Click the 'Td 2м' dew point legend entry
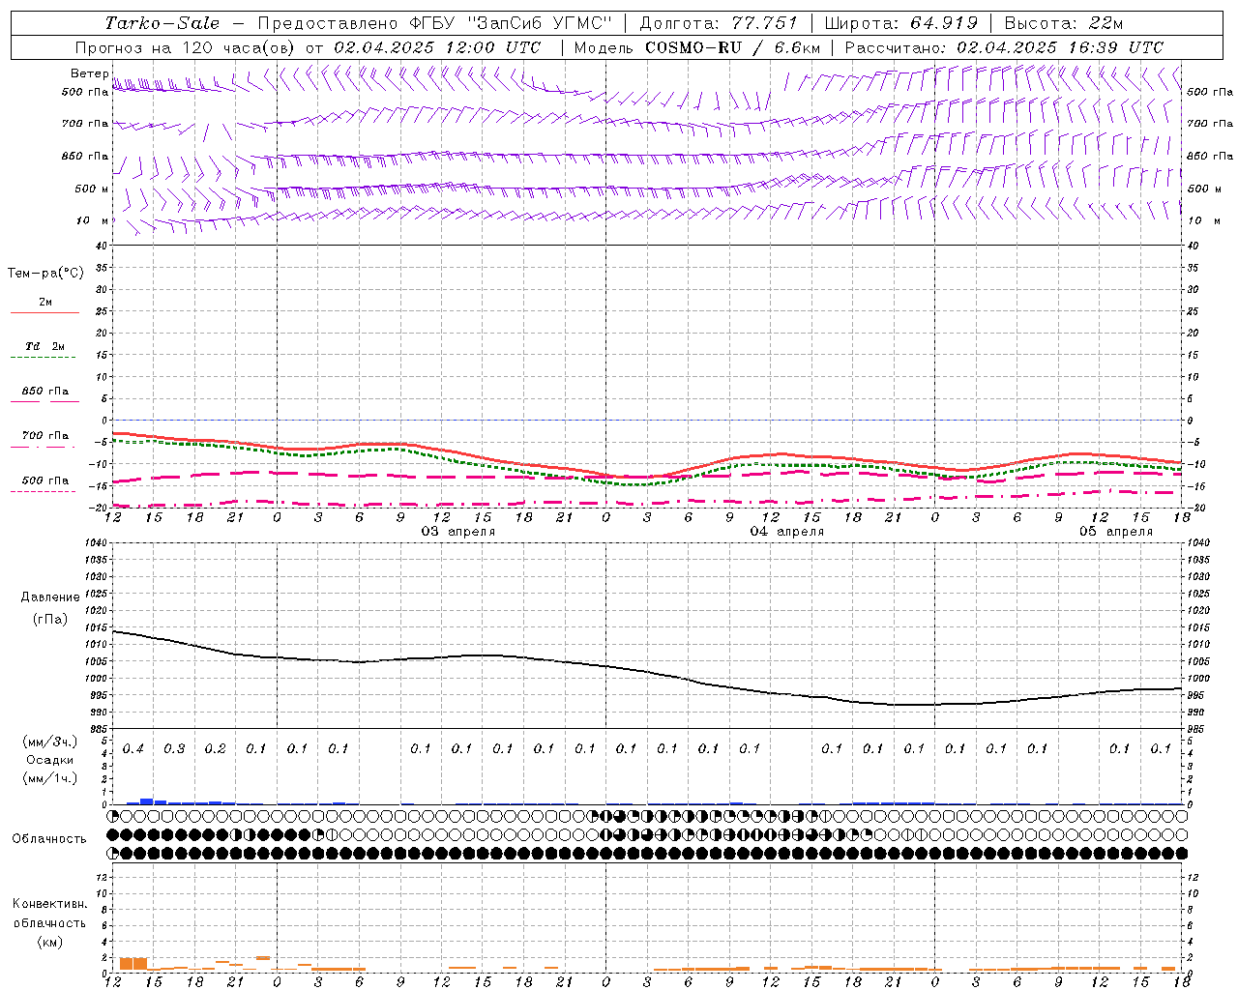This screenshot has width=1238, height=990. pos(44,346)
